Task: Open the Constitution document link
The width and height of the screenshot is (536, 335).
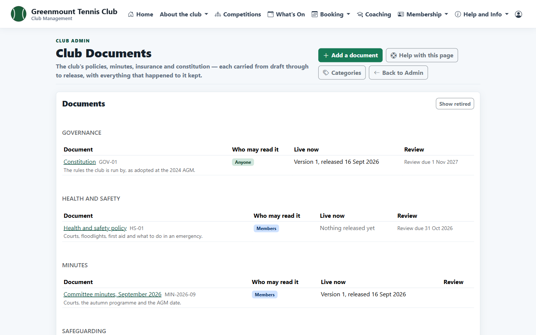Action: 80,162
